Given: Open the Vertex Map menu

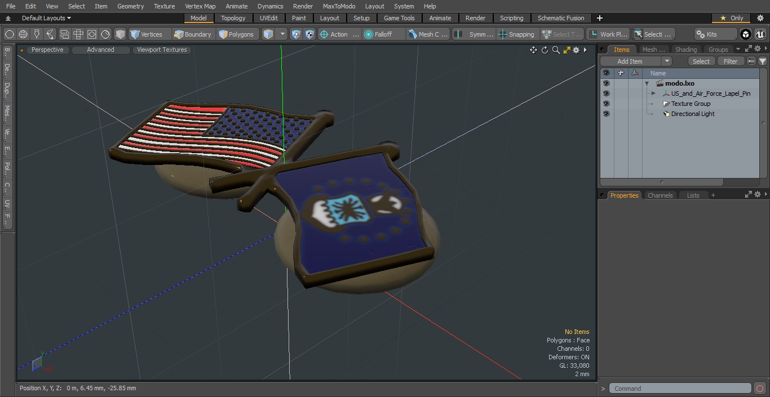Looking at the screenshot, I should coord(200,6).
